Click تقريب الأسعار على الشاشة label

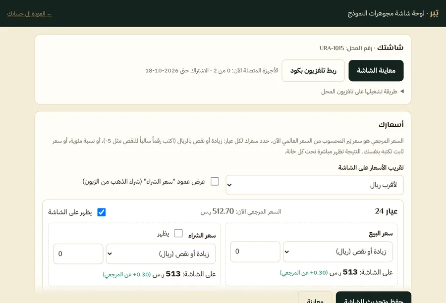click(371, 167)
